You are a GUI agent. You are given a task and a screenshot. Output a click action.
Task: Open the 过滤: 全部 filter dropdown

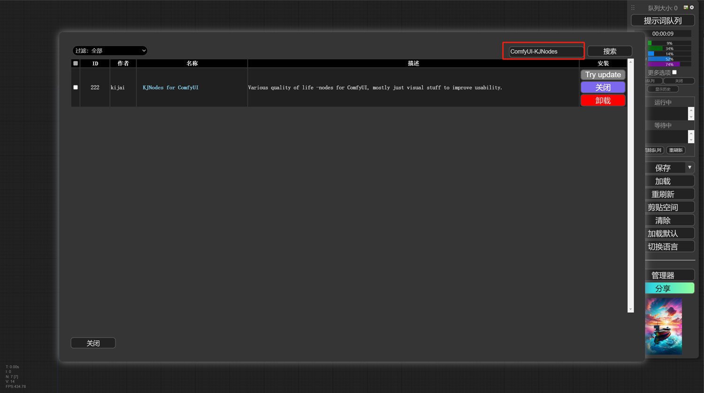click(x=110, y=51)
